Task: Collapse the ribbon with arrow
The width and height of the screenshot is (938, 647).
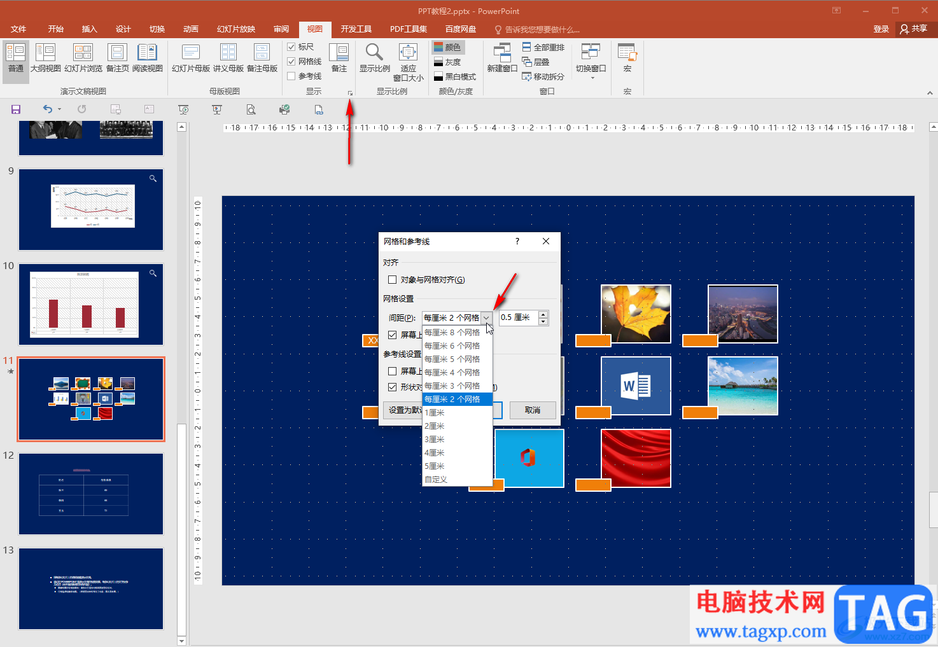Action: coord(930,93)
